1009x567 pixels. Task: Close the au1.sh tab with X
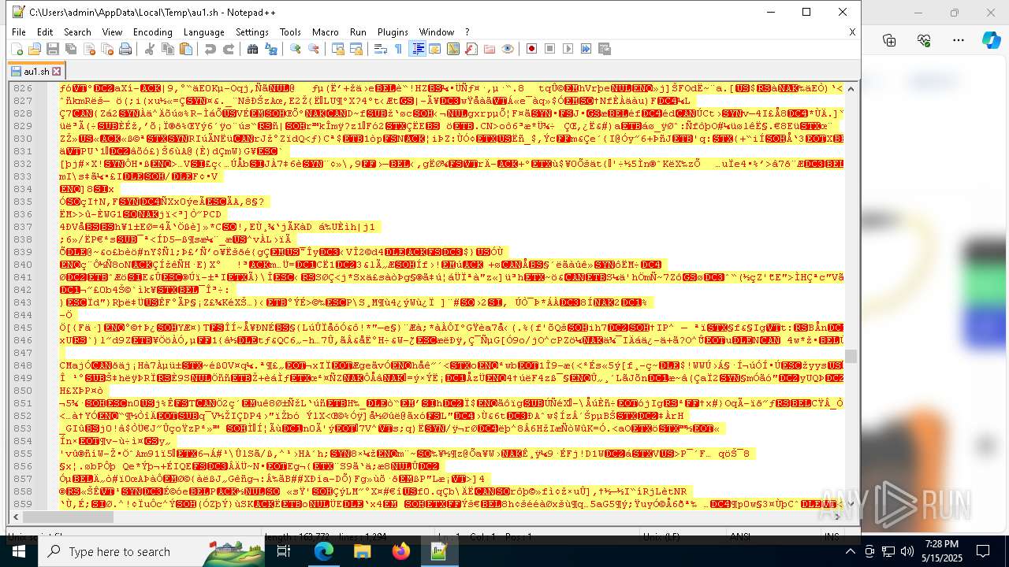click(57, 72)
